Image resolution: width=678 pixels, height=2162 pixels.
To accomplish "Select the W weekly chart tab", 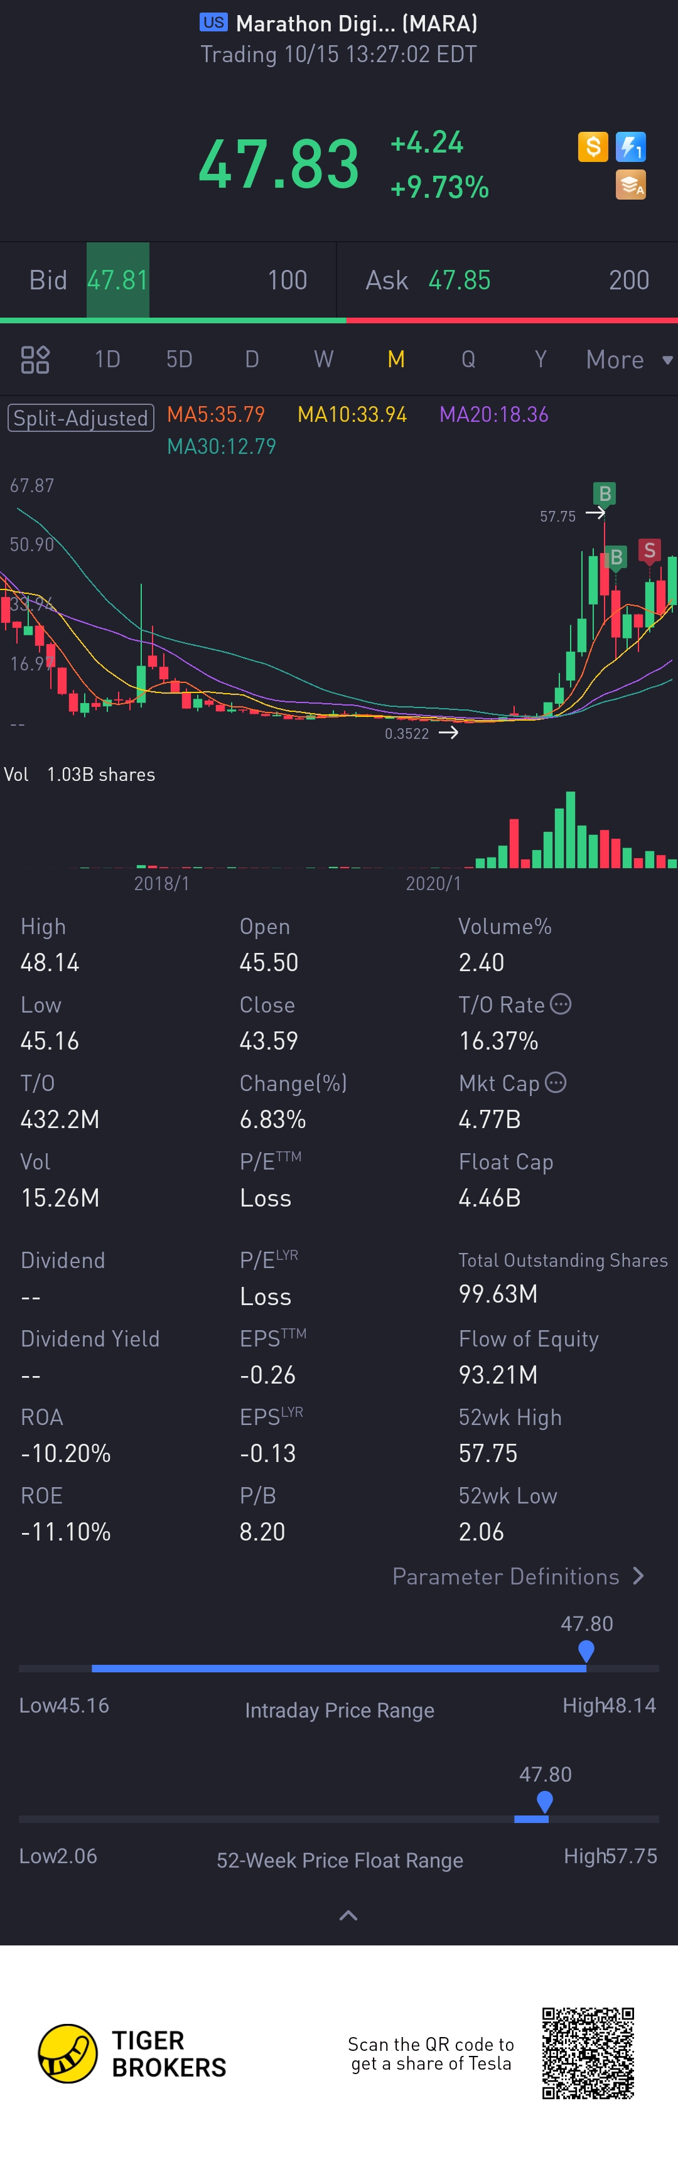I will click(x=324, y=359).
